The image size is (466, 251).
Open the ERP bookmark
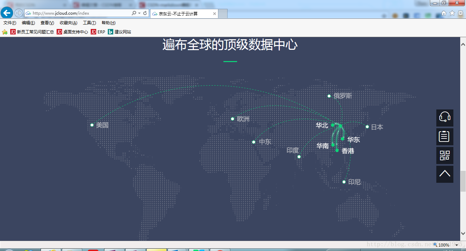98,32
